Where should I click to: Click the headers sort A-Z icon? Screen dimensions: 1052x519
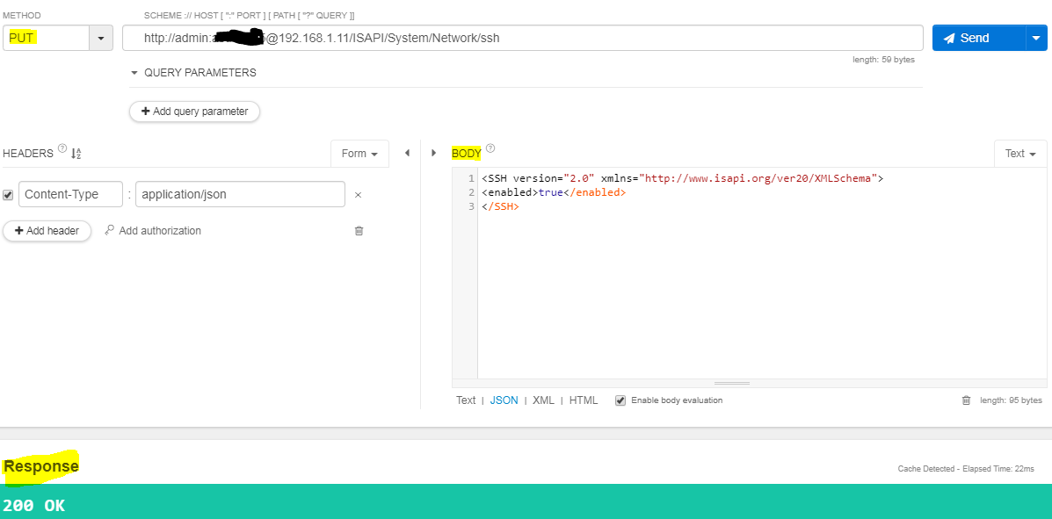click(76, 154)
